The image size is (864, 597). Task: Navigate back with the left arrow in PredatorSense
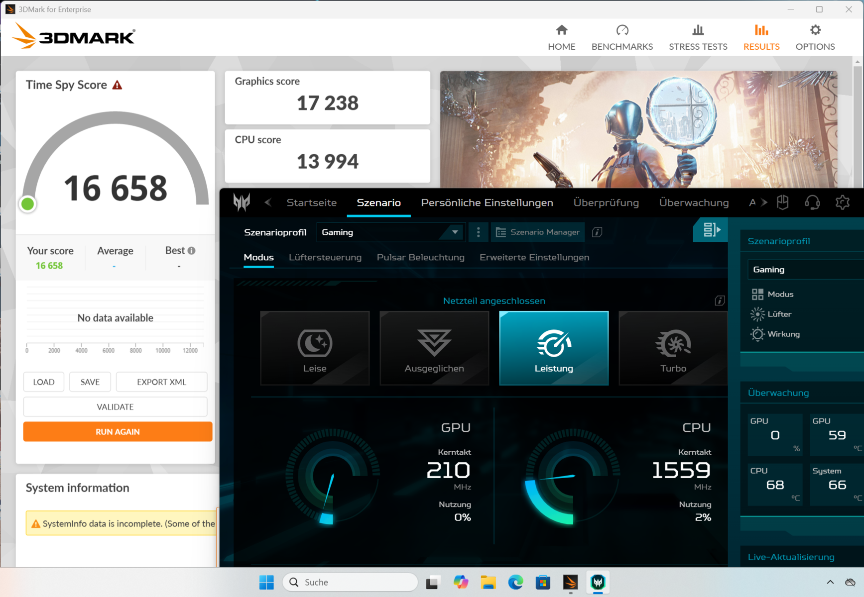[268, 202]
